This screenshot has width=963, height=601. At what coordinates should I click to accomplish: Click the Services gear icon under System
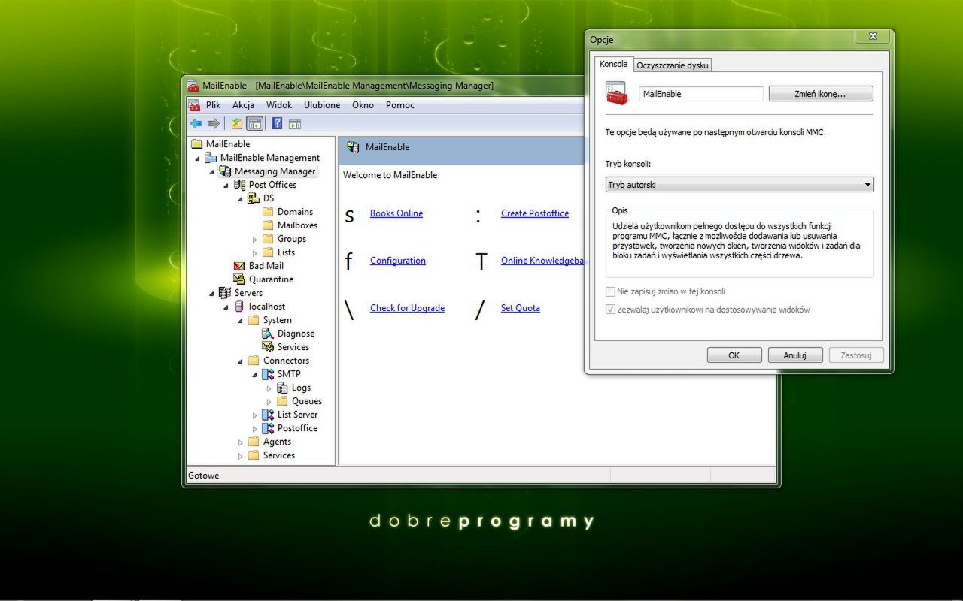click(268, 347)
